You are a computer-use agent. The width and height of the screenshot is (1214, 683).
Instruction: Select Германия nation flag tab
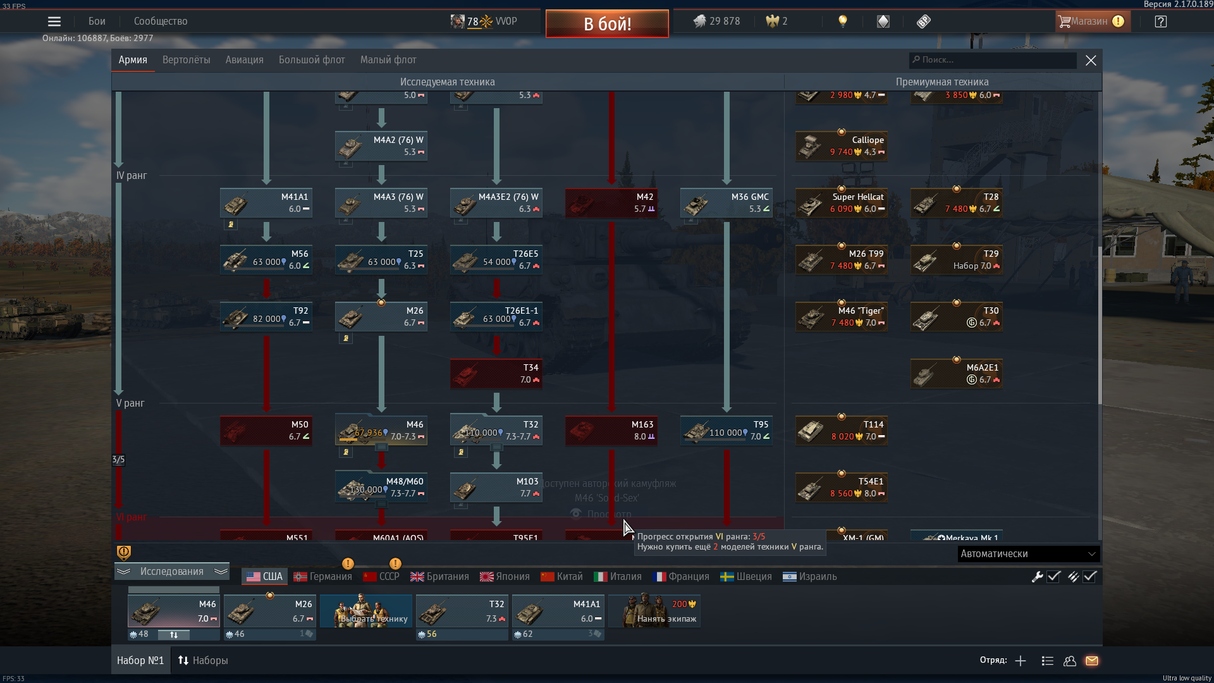pos(322,577)
